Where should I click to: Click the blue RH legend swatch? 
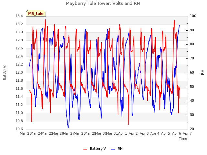click(x=113, y=149)
